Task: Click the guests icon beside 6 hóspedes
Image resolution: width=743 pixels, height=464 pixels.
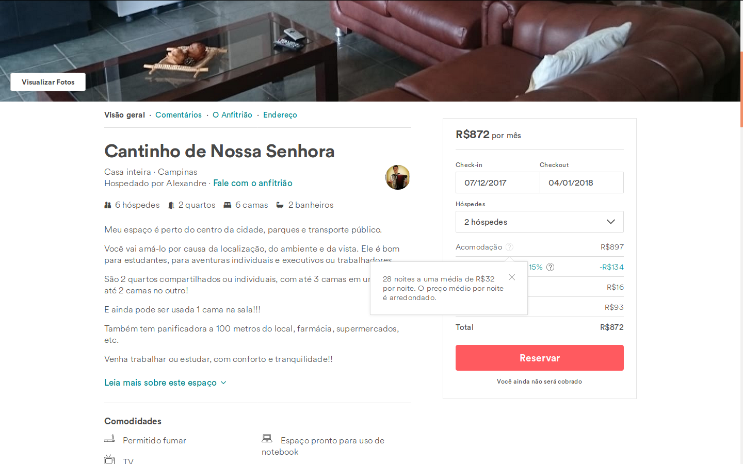Action: (x=108, y=205)
